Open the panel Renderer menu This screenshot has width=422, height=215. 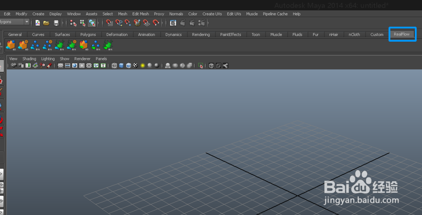[x=82, y=59]
